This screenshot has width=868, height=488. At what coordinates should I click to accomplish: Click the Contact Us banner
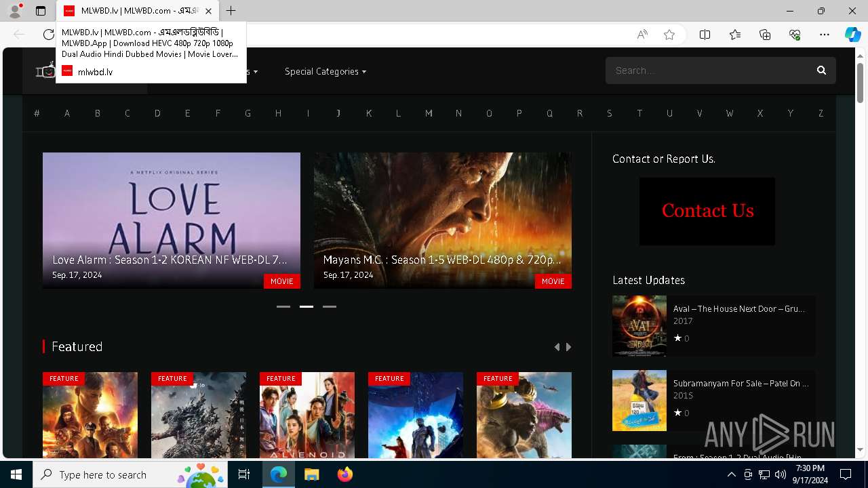(x=707, y=211)
